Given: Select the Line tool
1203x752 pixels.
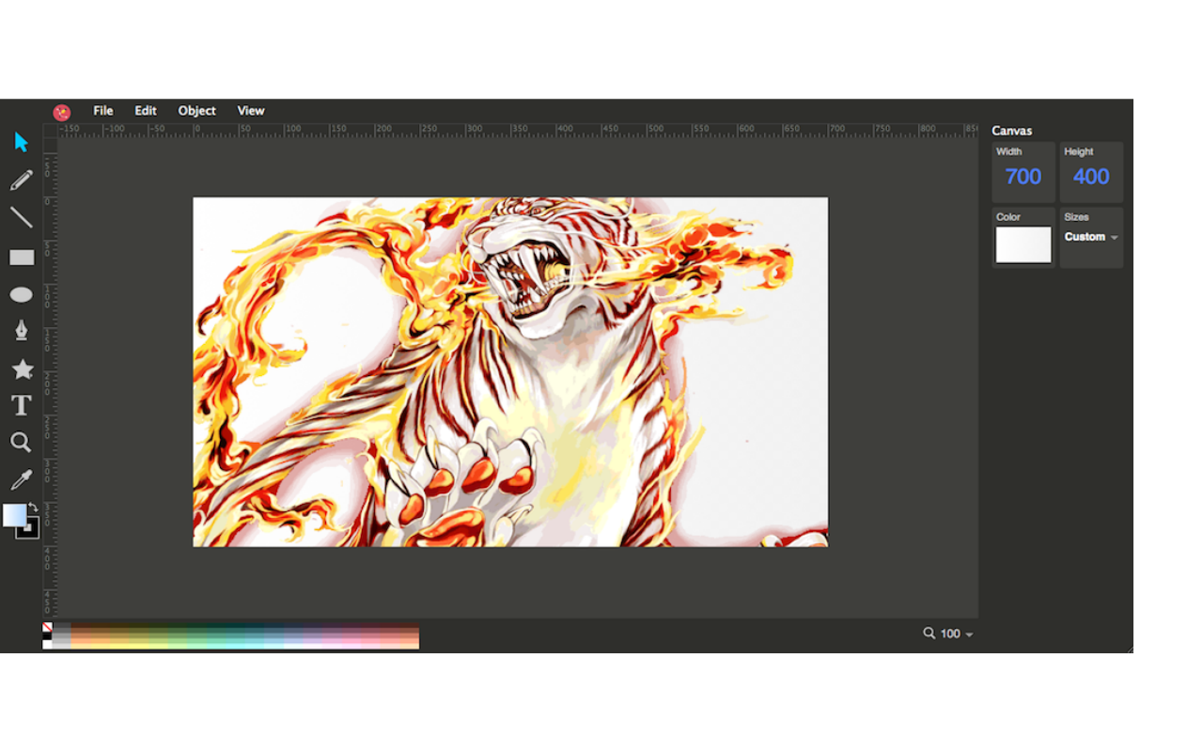Looking at the screenshot, I should (22, 217).
